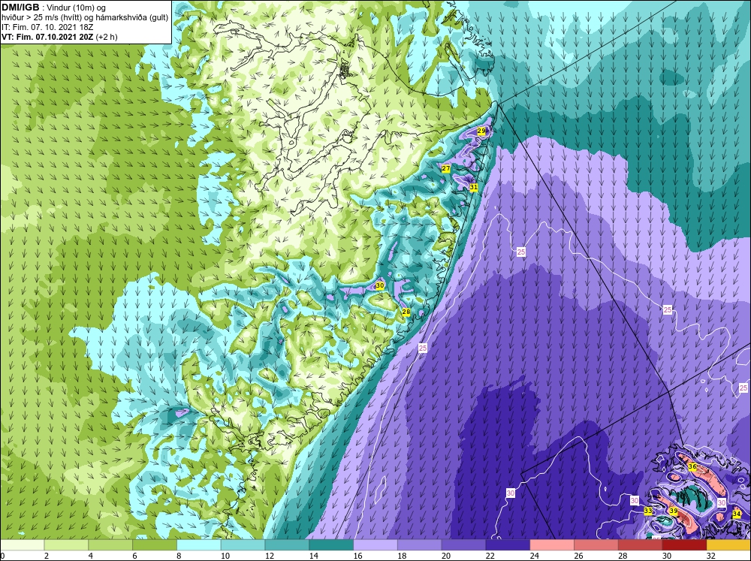Image resolution: width=751 pixels, height=561 pixels.
Task: Click the yellow gust label 31
Action: (474, 187)
